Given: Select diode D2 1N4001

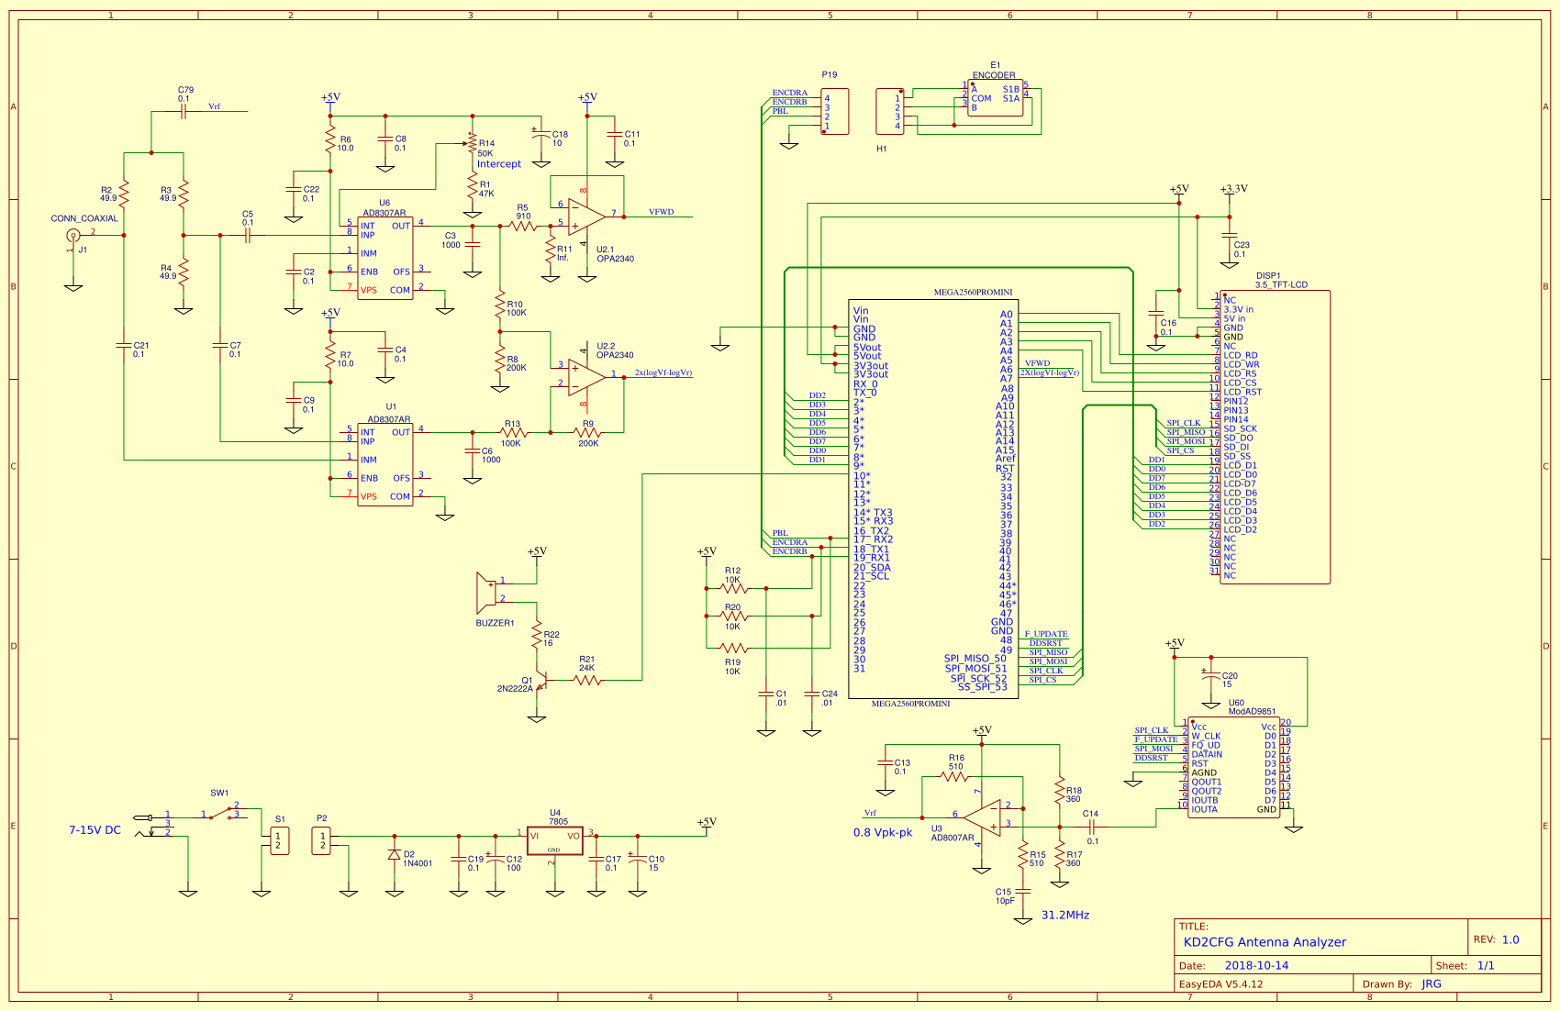Looking at the screenshot, I should pyautogui.click(x=394, y=853).
